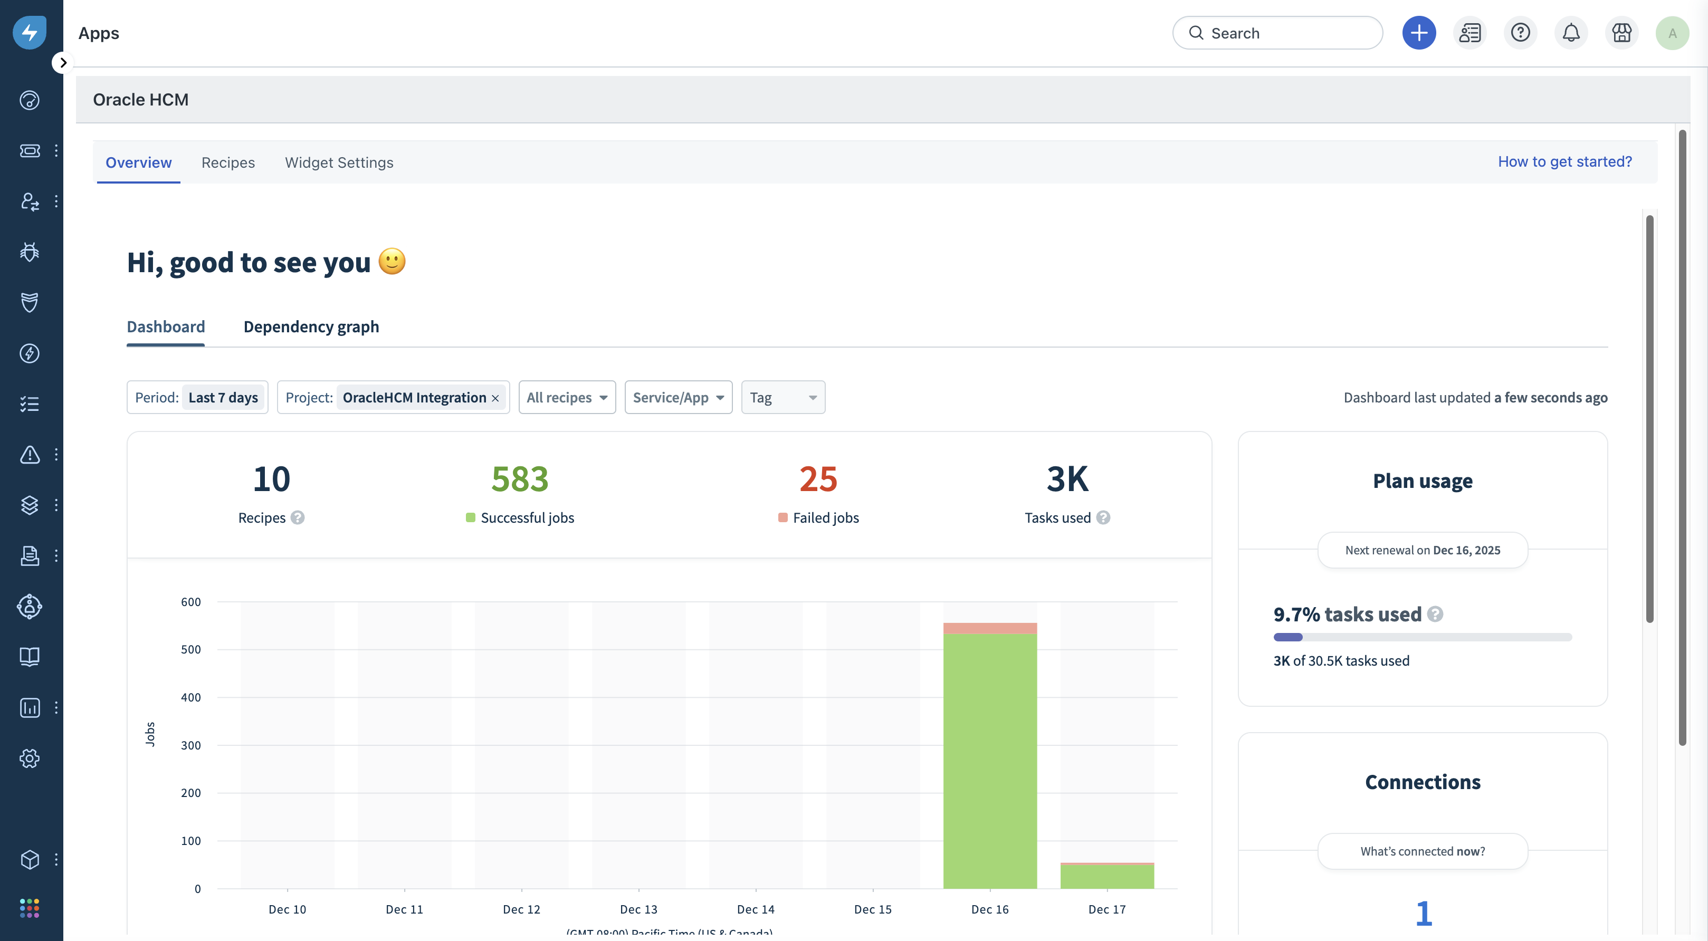Expand the sidebar with chevron arrow
Viewport: 1708px width, 941px height.
coord(63,63)
